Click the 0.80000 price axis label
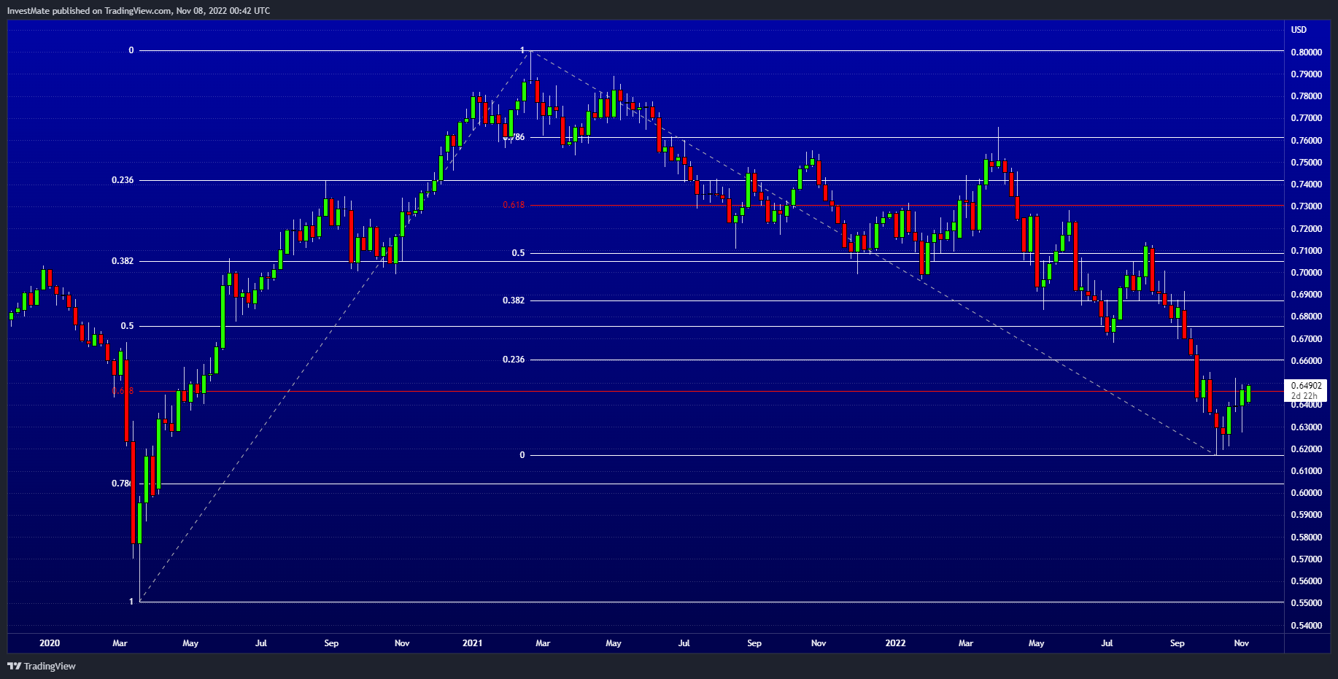Viewport: 1338px width, 679px height. (x=1306, y=53)
